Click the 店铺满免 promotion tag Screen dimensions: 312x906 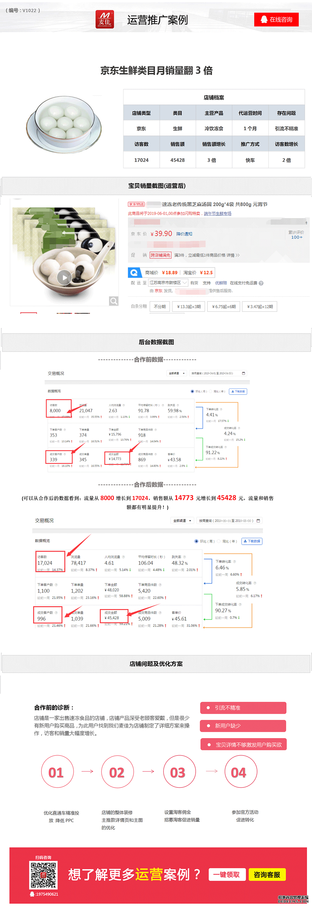161,255
